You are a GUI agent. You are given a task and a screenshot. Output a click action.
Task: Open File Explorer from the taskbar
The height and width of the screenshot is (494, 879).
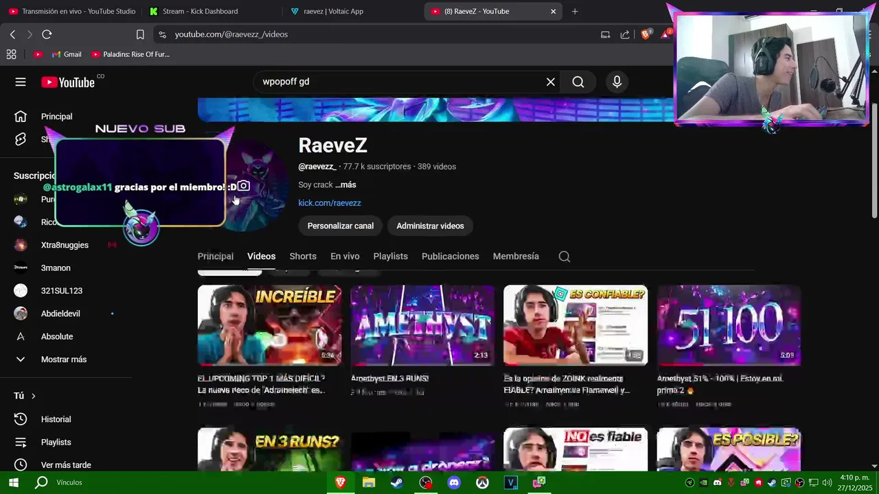(x=369, y=483)
